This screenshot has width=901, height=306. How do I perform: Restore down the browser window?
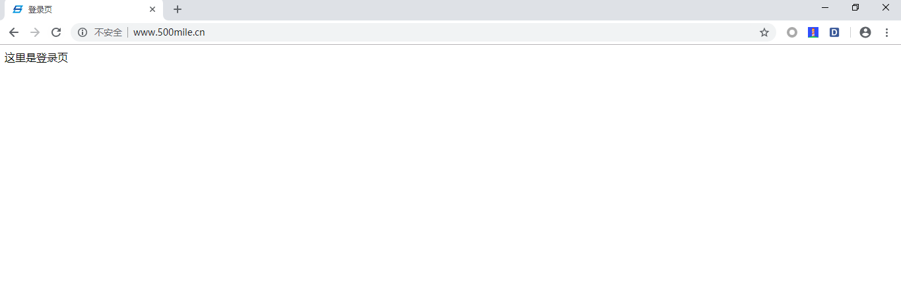pos(855,7)
